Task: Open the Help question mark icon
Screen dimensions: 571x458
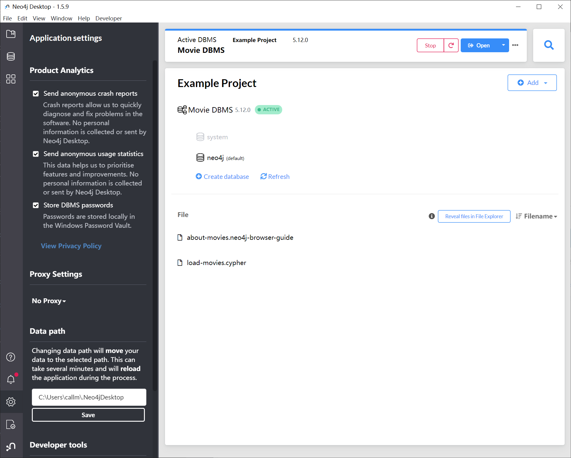Action: [11, 357]
